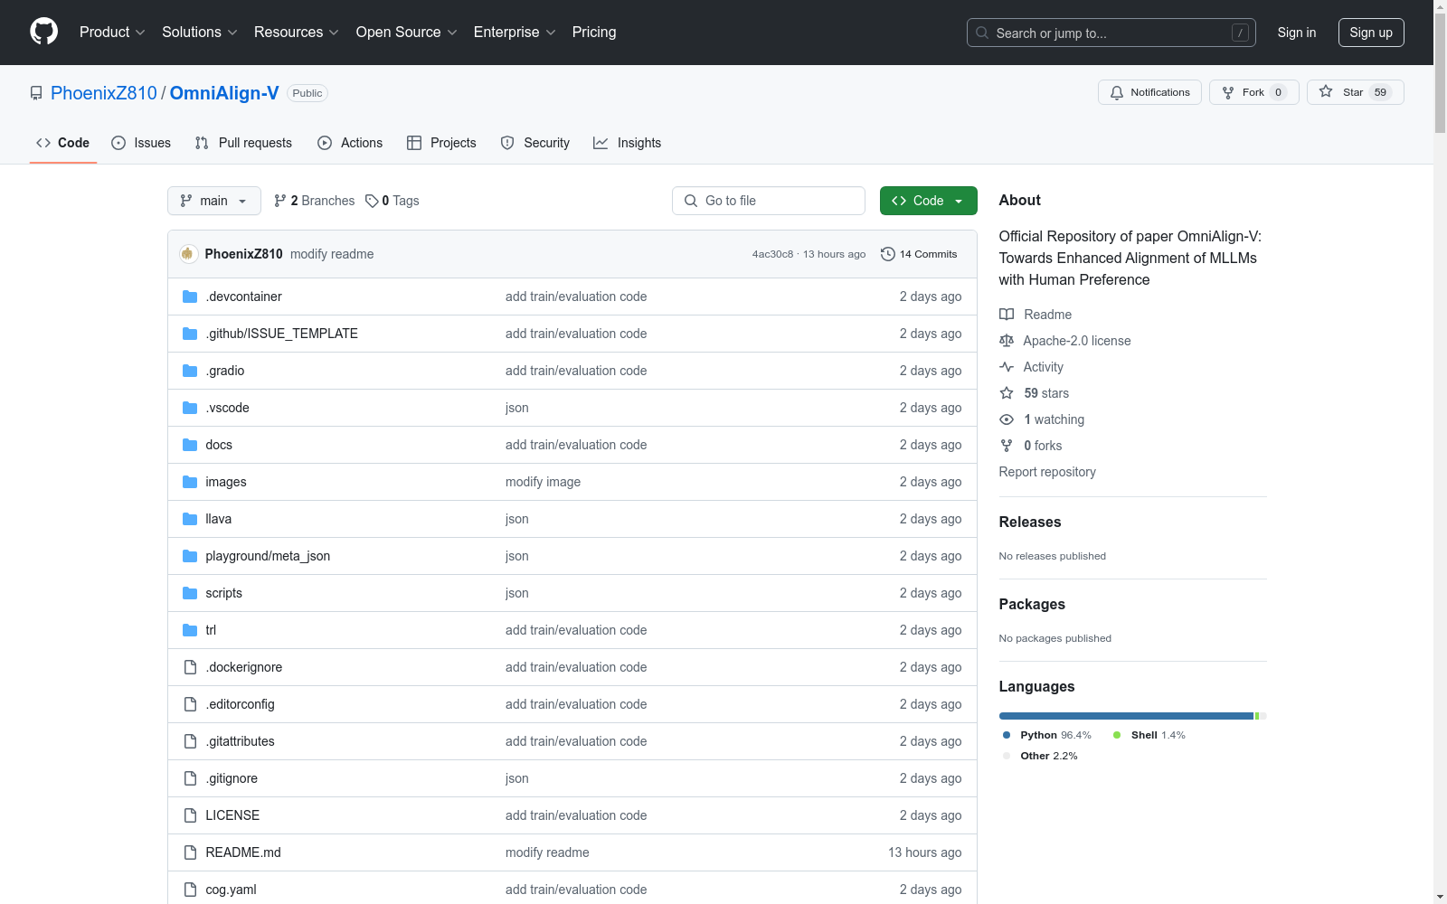Open the images folder icon
This screenshot has width=1447, height=904.
[190, 482]
